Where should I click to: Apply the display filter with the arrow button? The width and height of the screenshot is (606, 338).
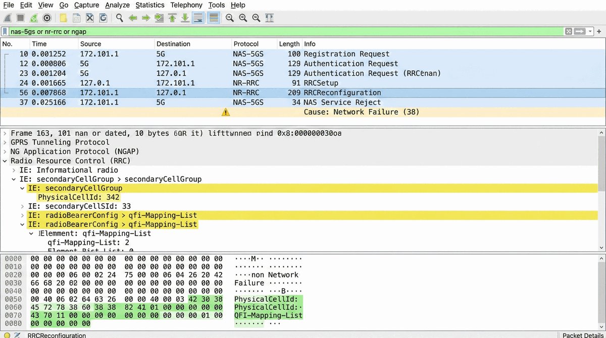[x=579, y=31]
